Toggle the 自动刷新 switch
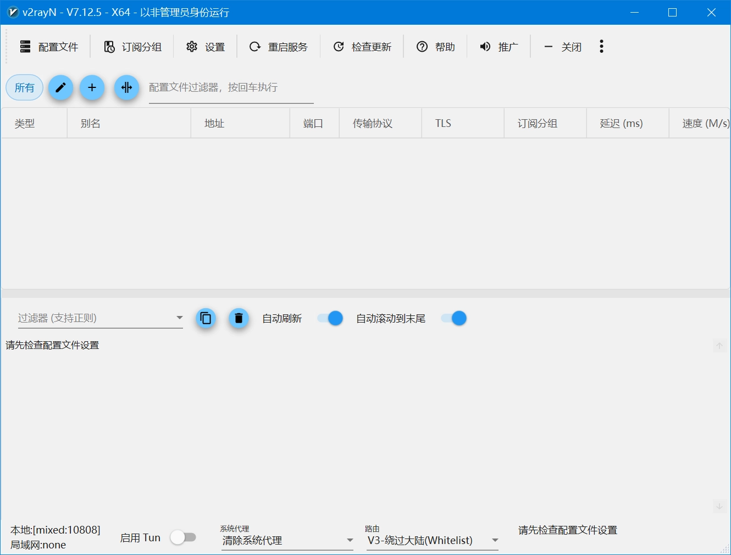 330,318
